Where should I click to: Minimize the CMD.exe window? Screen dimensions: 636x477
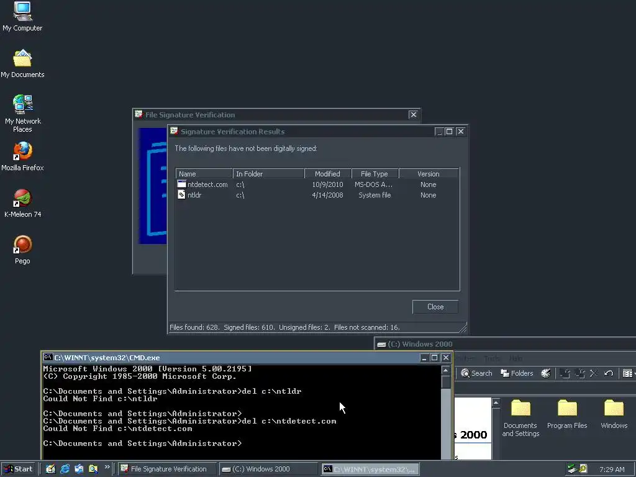pyautogui.click(x=424, y=357)
